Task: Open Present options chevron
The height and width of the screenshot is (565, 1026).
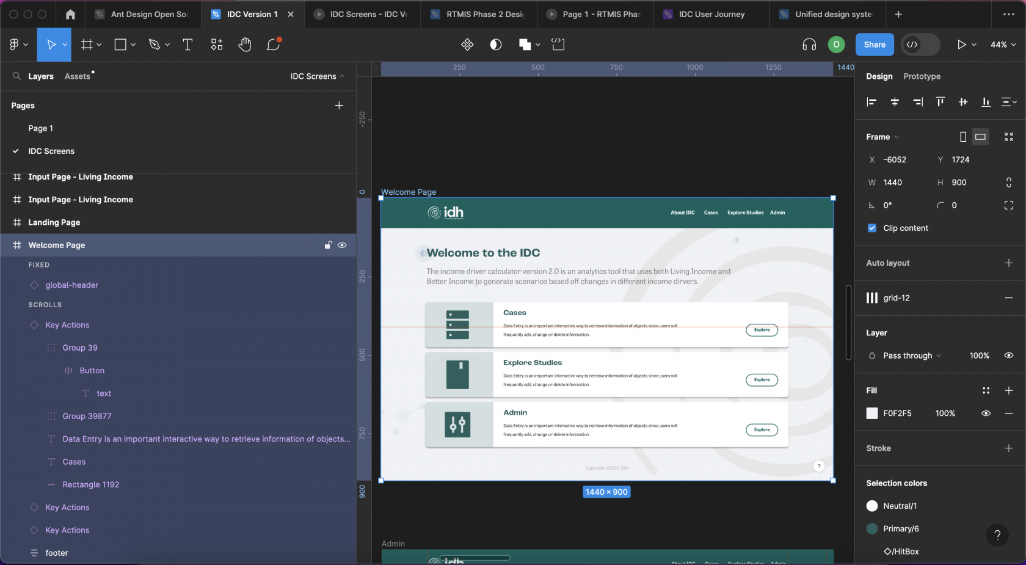Action: click(x=974, y=45)
